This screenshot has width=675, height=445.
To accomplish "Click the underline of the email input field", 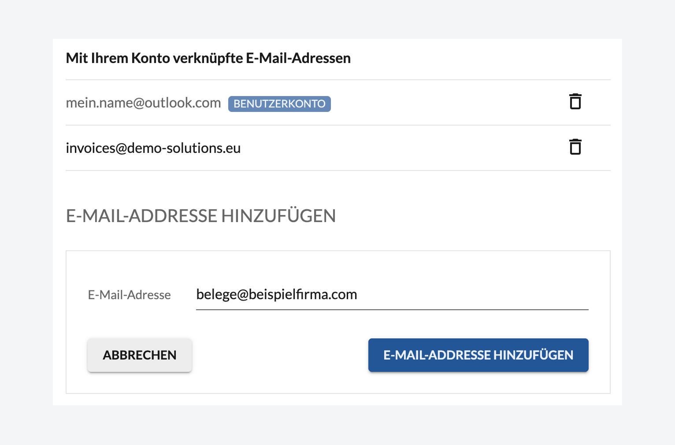I will pyautogui.click(x=392, y=310).
